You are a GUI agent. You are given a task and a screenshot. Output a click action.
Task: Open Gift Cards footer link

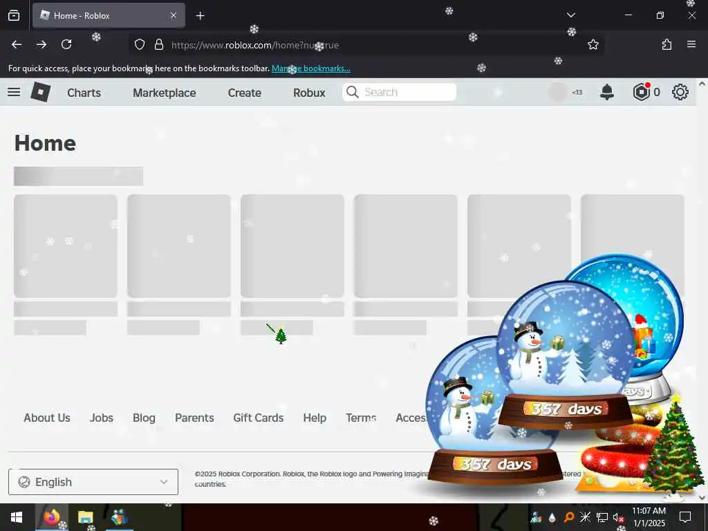259,418
